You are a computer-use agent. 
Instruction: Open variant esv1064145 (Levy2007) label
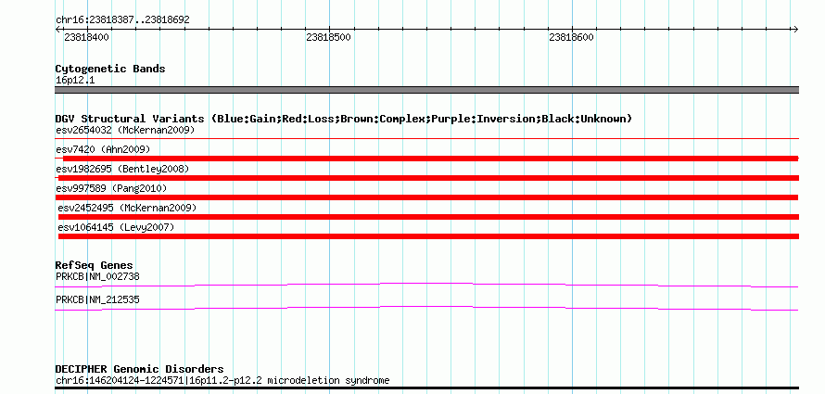[x=116, y=227]
